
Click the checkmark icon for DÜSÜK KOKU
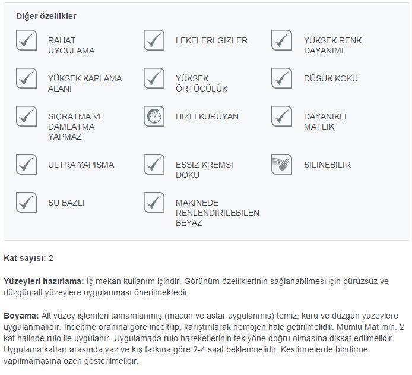click(x=281, y=78)
